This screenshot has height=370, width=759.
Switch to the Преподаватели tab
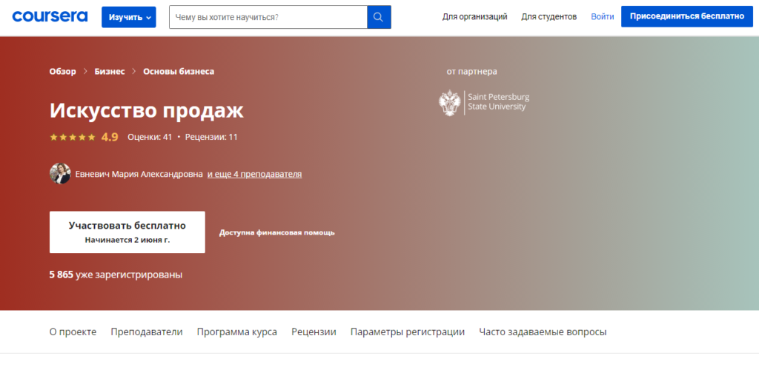[146, 332]
